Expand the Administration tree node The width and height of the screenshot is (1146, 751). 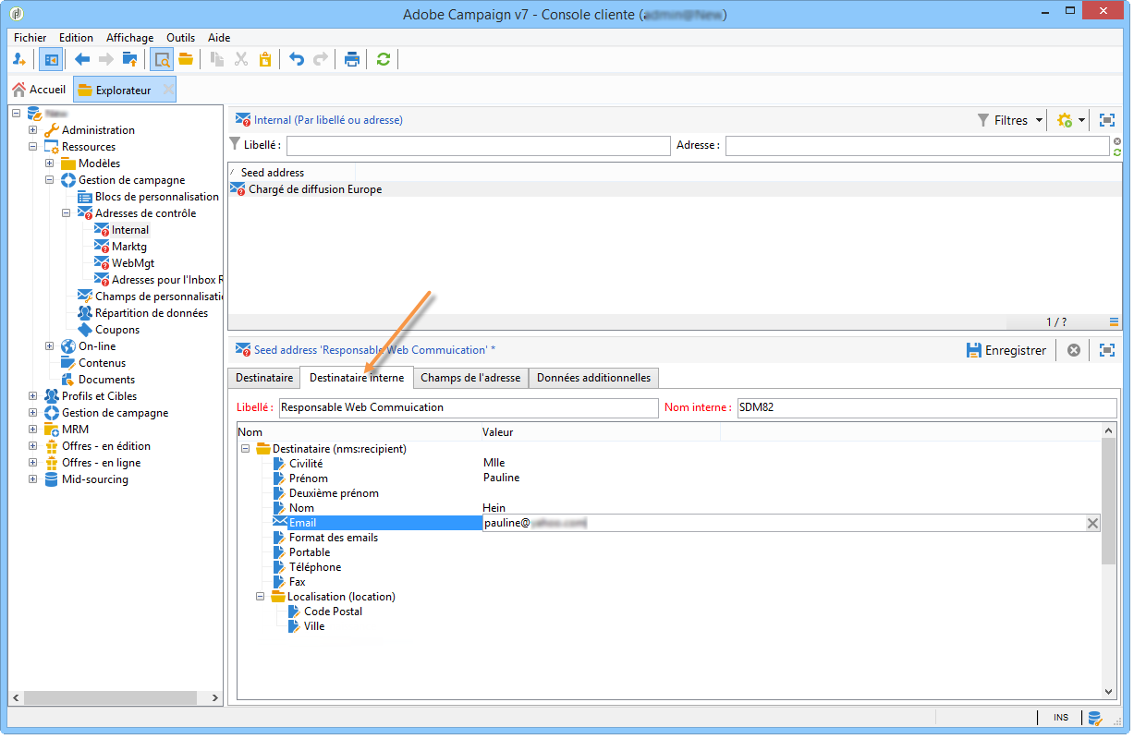[x=33, y=130]
